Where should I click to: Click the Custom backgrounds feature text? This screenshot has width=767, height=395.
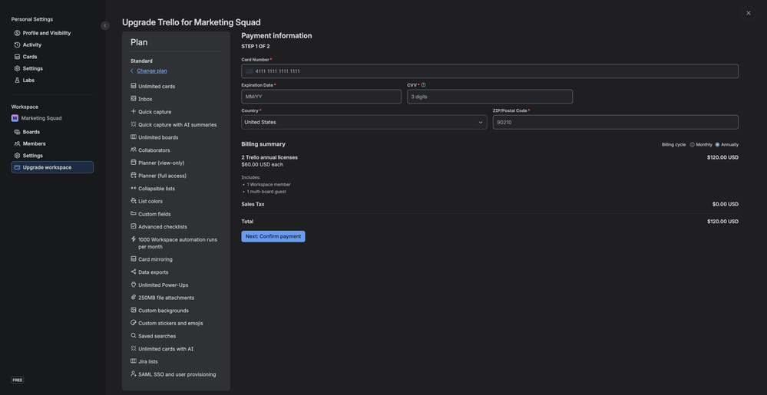tap(164, 311)
